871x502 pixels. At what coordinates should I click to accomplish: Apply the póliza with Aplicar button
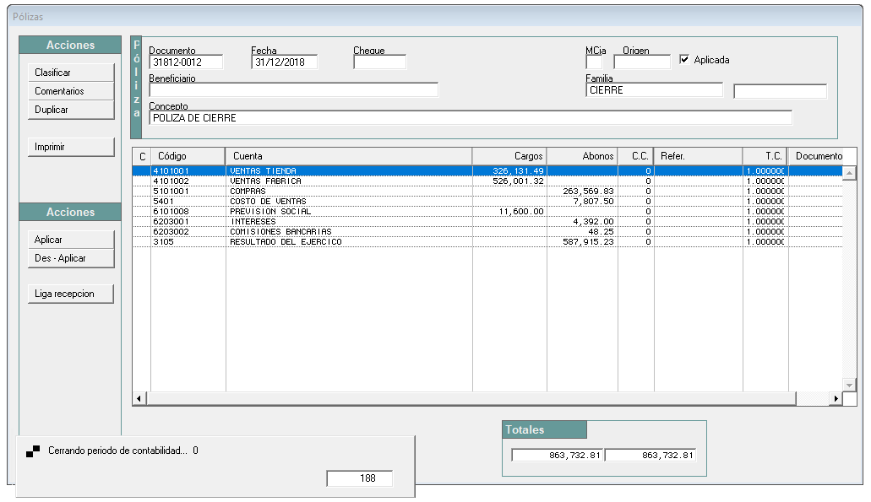pos(71,240)
